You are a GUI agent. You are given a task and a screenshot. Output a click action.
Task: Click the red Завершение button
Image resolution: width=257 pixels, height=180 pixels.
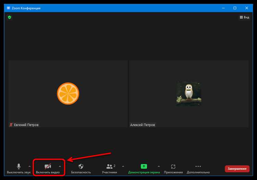click(237, 169)
